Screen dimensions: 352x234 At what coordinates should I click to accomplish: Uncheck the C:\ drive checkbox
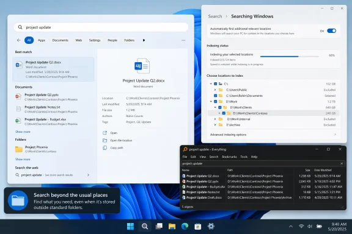[216, 83]
